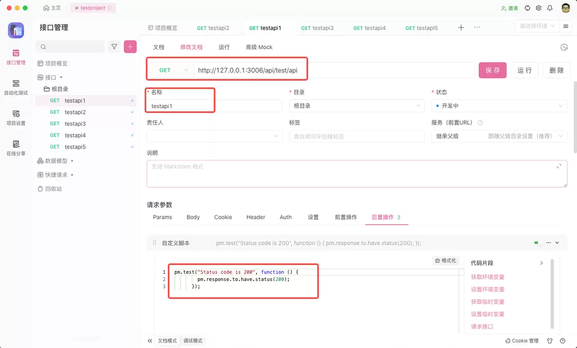Open the settings gear in the top bar

click(x=539, y=8)
